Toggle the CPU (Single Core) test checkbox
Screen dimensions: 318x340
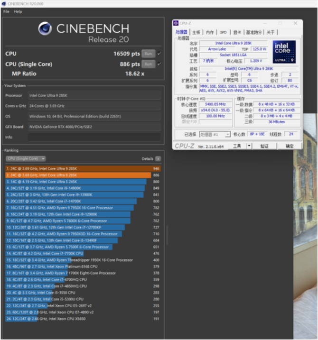tap(159, 64)
